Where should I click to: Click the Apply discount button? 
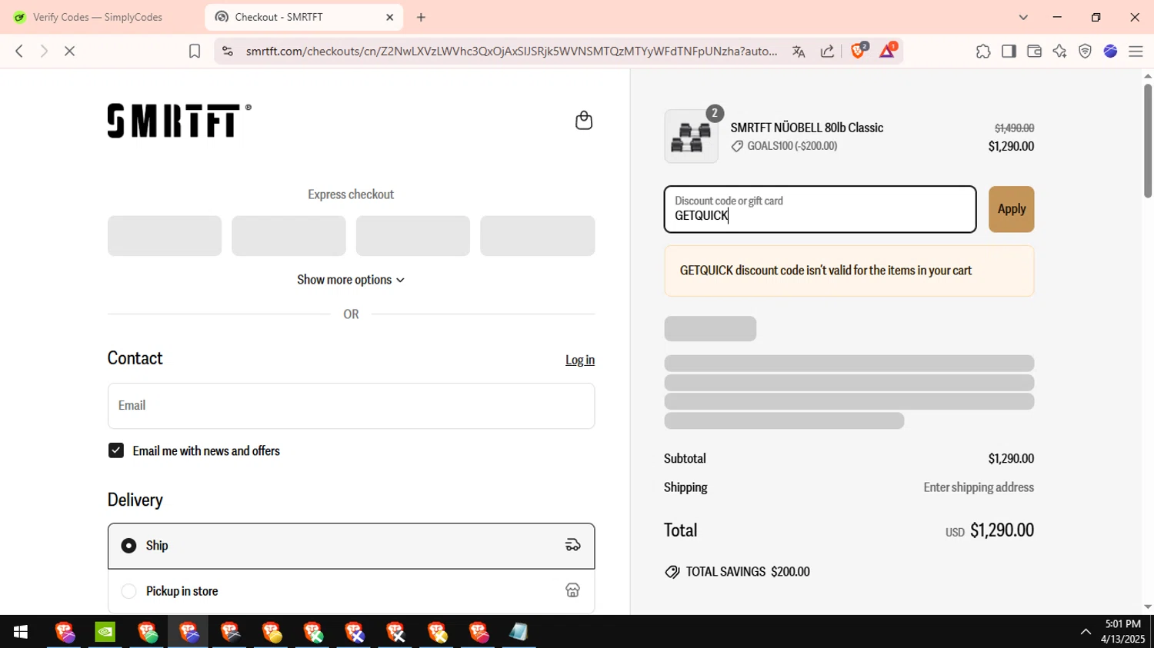(1011, 209)
